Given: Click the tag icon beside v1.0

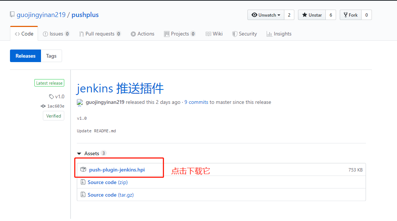Looking at the screenshot, I should click(x=51, y=96).
